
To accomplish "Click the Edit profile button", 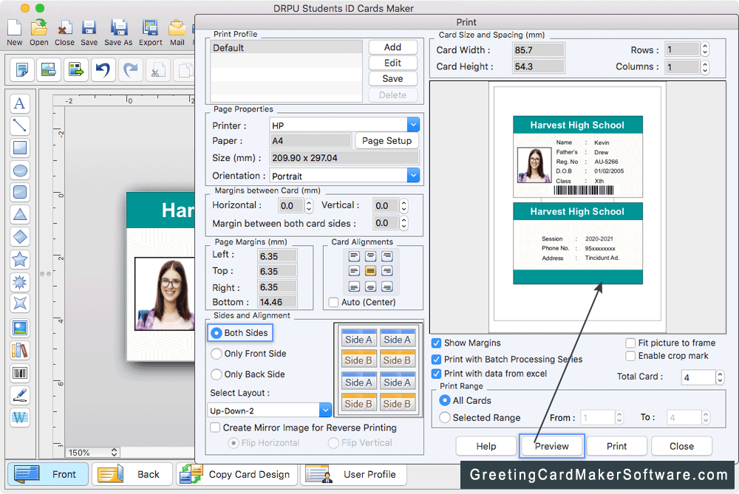I will (392, 63).
